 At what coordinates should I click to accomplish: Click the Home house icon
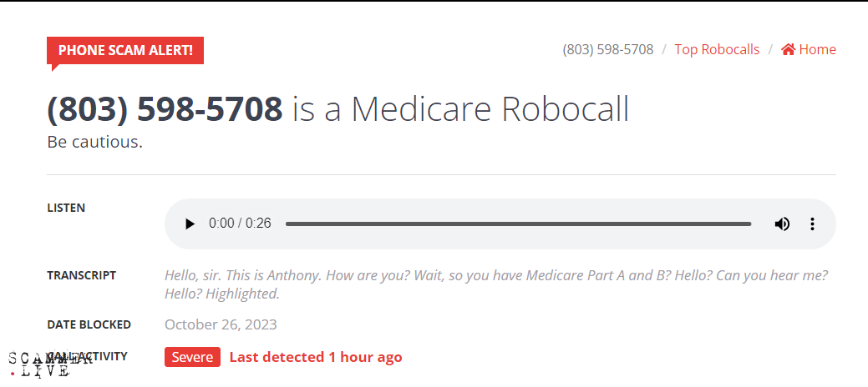788,49
